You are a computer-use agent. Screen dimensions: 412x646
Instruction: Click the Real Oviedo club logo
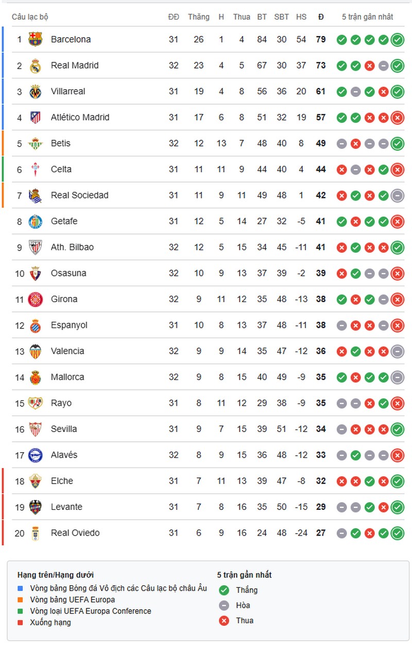pos(35,533)
